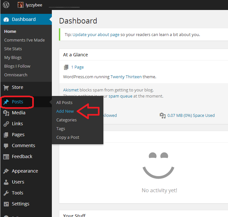Click the Links chain icon
228x217 pixels.
pos(6,124)
